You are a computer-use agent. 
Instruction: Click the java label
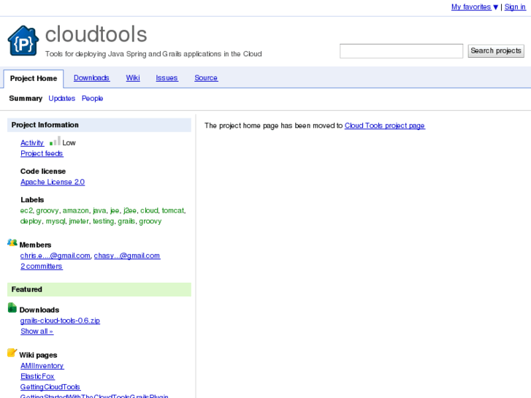(99, 210)
